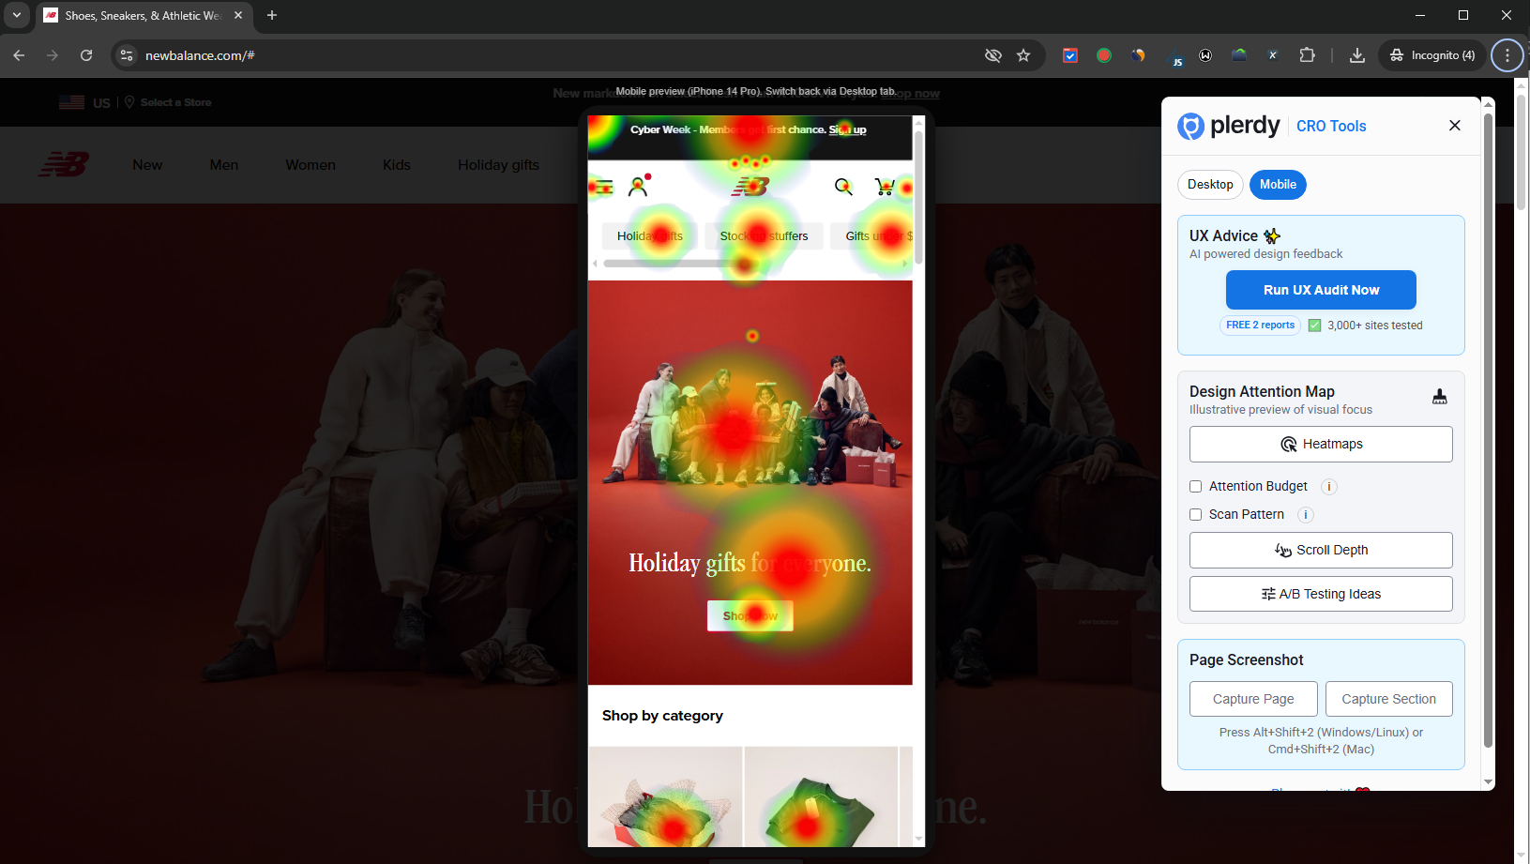Close the Shoes, Sneakers tab

(x=238, y=15)
